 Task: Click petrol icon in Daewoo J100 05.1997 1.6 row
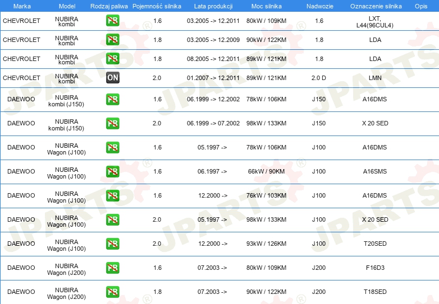[x=113, y=147]
